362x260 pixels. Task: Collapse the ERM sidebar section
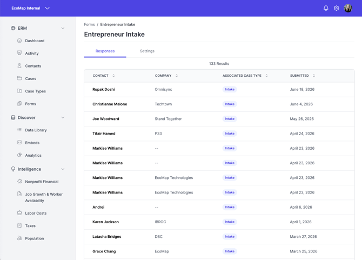click(63, 28)
